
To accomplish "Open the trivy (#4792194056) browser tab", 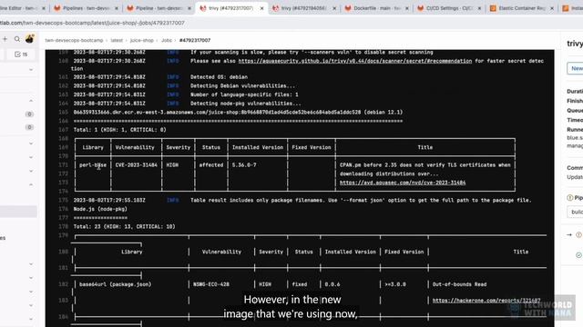I will (x=303, y=8).
